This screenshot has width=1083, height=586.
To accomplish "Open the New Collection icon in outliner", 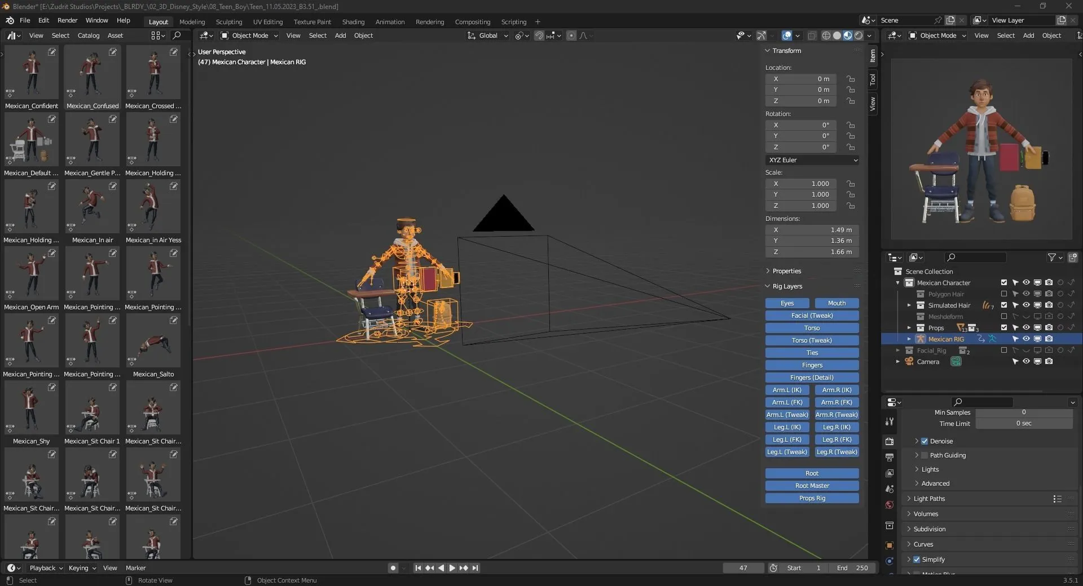I will pos(1073,258).
